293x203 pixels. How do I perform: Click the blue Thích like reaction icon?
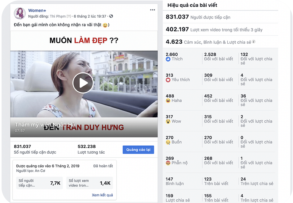pos(168,59)
